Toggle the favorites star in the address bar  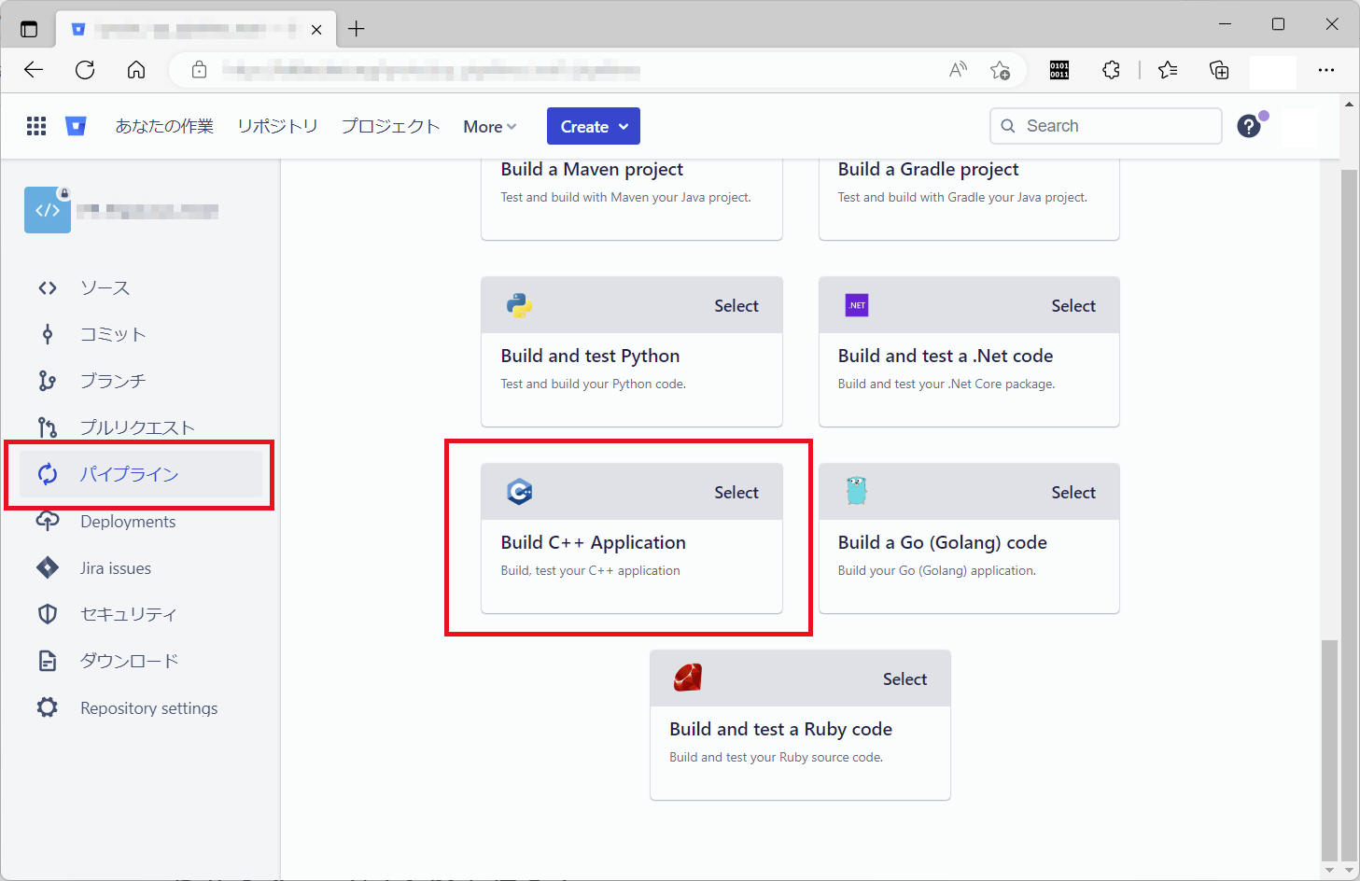(x=1001, y=70)
